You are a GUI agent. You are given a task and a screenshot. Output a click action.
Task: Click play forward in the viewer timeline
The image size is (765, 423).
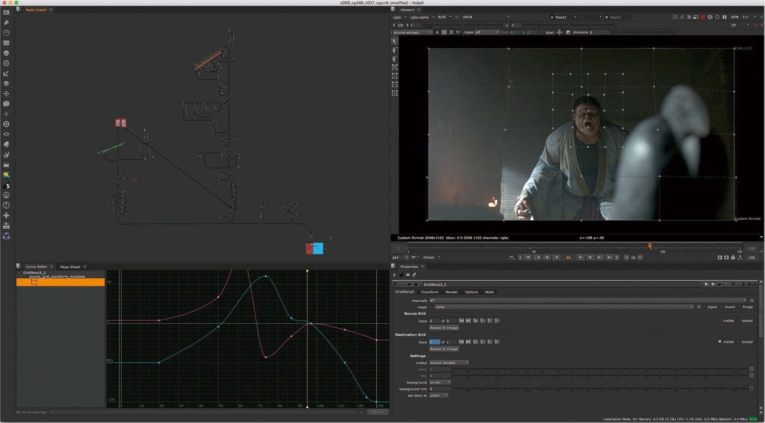coord(580,257)
